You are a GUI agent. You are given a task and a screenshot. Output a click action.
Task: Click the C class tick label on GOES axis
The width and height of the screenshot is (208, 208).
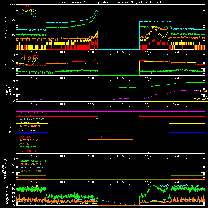point(14,87)
